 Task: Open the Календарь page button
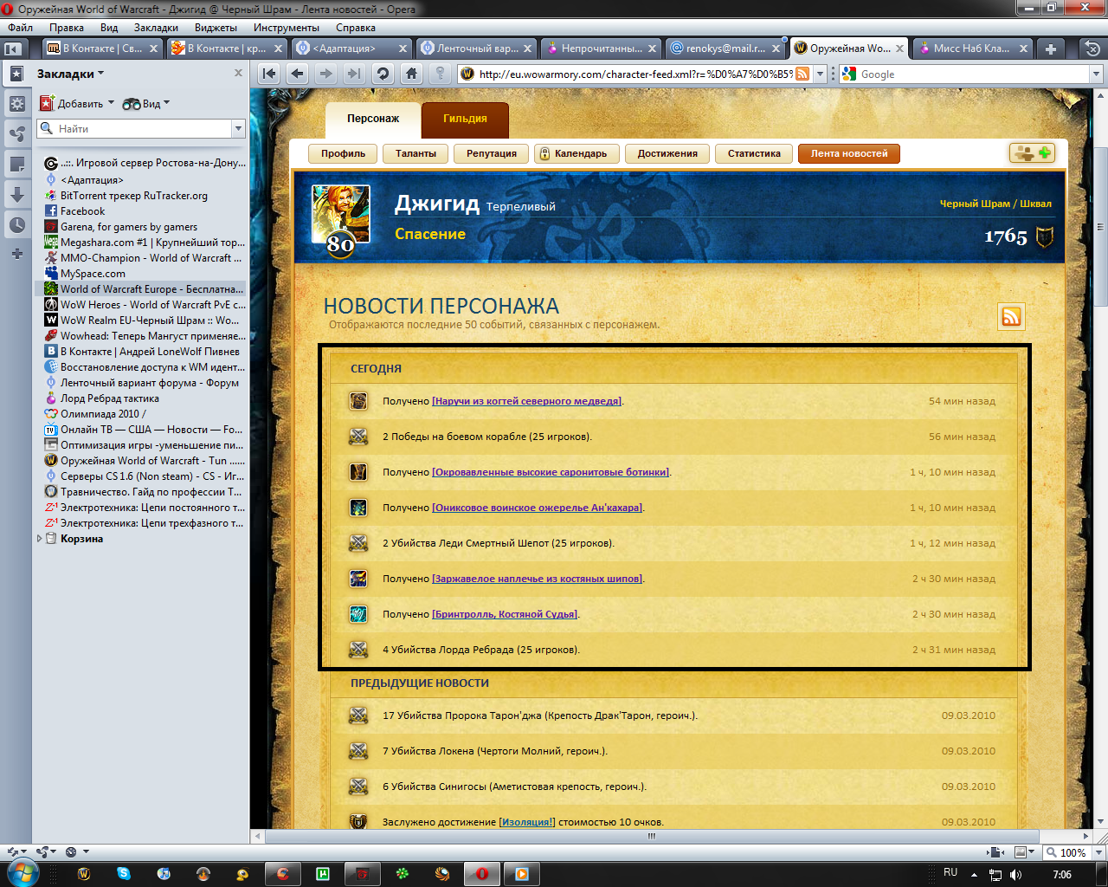[577, 153]
